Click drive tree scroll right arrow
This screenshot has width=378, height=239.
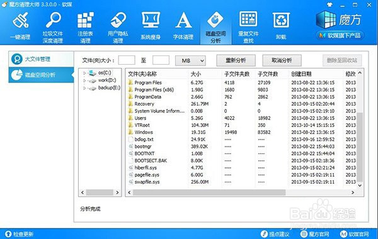117,192
